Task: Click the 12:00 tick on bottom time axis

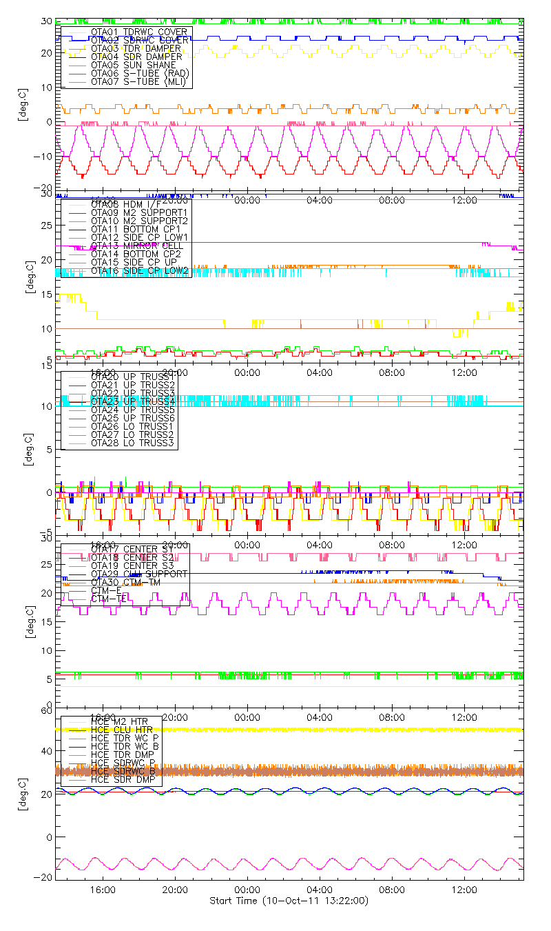Action: pyautogui.click(x=464, y=890)
